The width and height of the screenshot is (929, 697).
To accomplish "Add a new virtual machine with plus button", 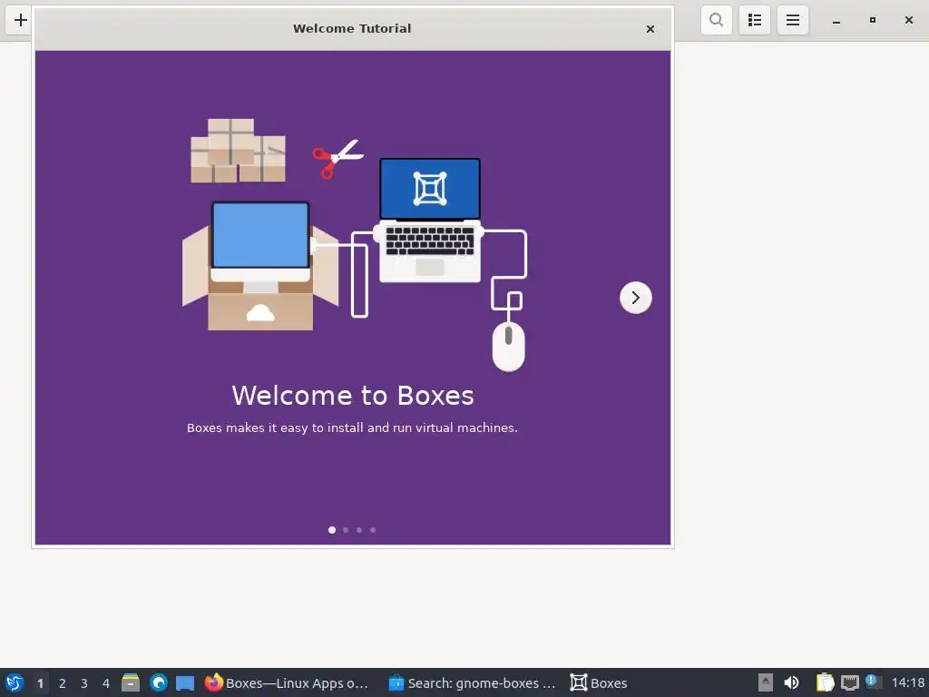I will [x=20, y=20].
